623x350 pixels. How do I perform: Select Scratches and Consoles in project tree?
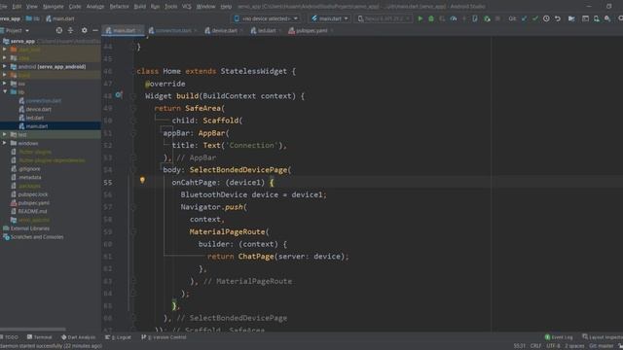37,237
